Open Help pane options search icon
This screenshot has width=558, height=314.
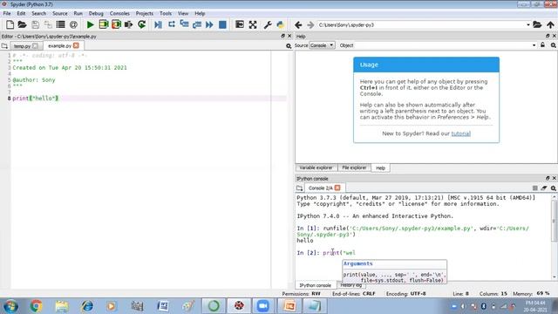554,45
